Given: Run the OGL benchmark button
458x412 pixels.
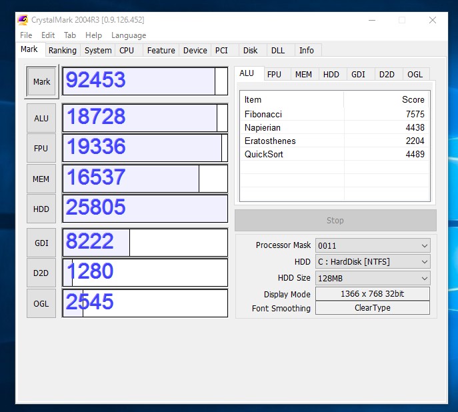Looking at the screenshot, I should pyautogui.click(x=41, y=304).
